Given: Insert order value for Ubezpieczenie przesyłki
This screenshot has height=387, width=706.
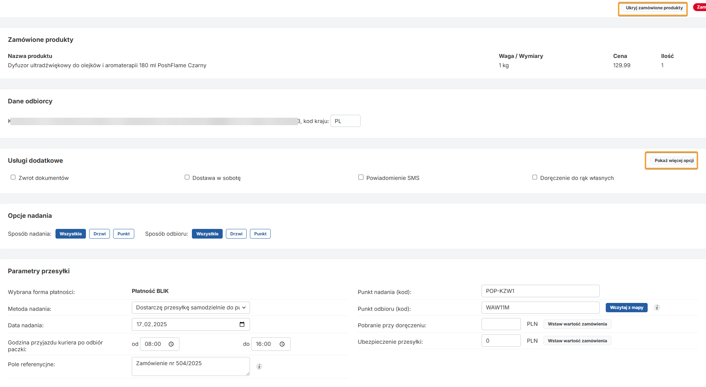Looking at the screenshot, I should click(577, 341).
